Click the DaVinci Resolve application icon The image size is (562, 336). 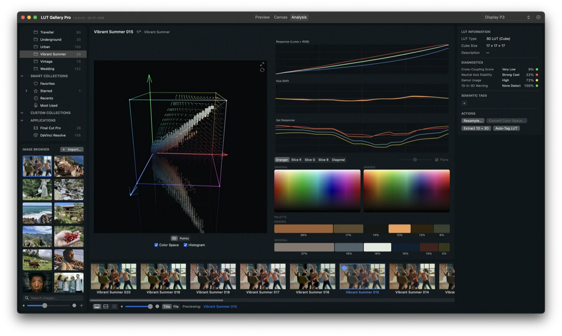[x=35, y=135]
